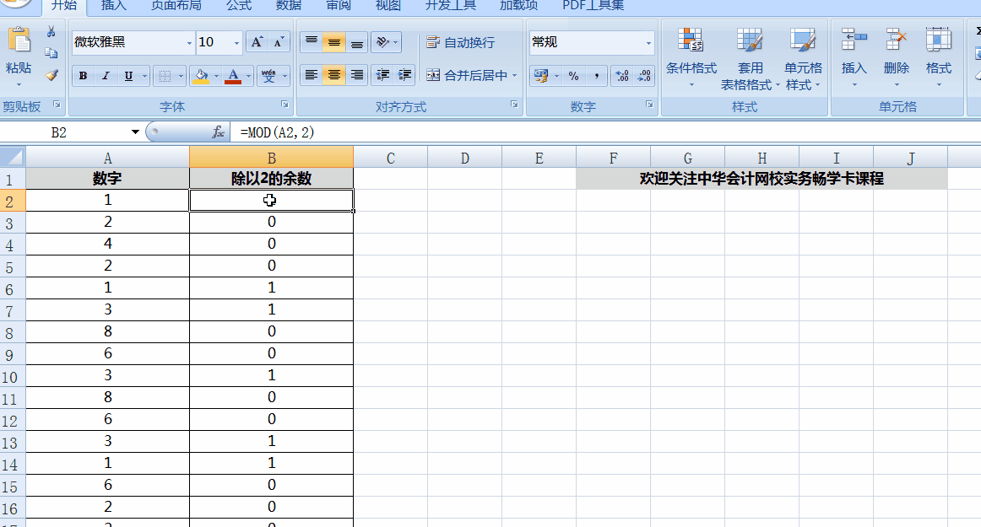Image resolution: width=981 pixels, height=527 pixels.
Task: Select column D header
Action: pos(464,158)
